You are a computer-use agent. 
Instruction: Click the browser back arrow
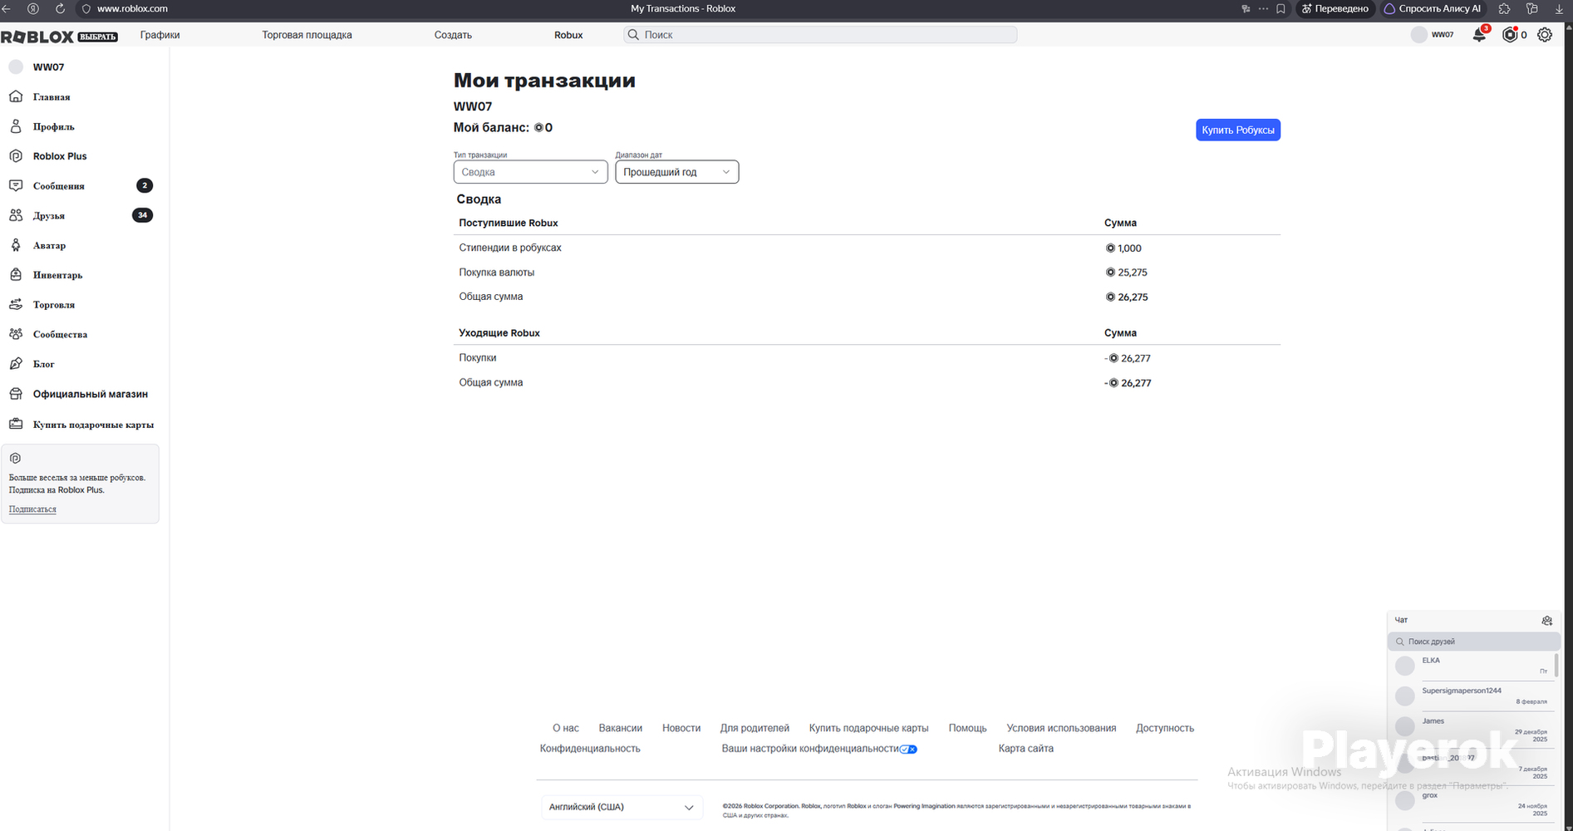(x=6, y=8)
